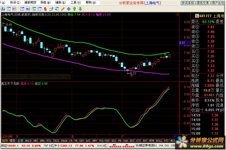The height and width of the screenshot is (150, 226).
Task: Switch to the 指标 tab
Action: (5, 141)
